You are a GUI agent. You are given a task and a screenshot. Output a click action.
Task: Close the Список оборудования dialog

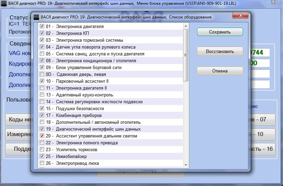240,15
